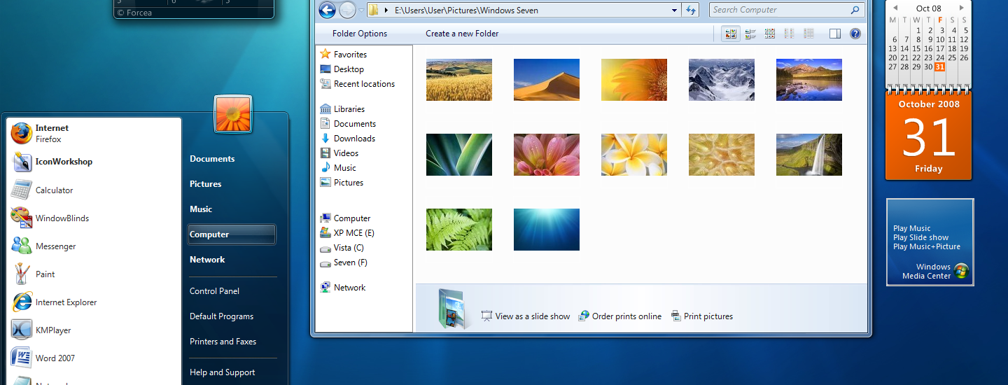
Task: Open Calculator in the Start menu
Action: [x=54, y=190]
